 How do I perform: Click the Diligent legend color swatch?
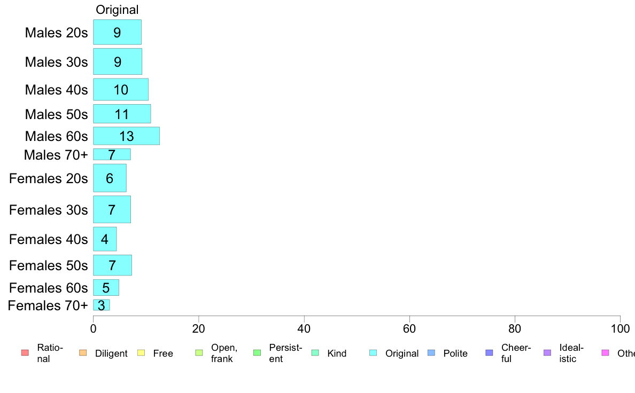click(x=83, y=353)
